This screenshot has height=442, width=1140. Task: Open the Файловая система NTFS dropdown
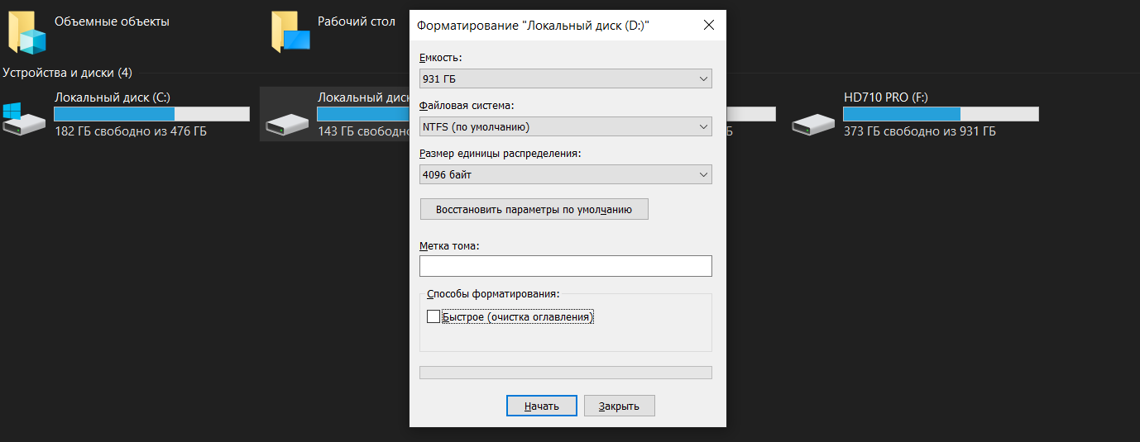click(566, 127)
